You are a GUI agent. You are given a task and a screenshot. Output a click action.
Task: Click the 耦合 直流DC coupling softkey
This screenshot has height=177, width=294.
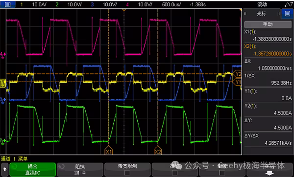click(33, 170)
